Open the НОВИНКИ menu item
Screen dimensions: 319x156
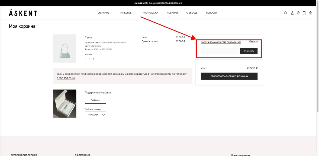[172, 13]
